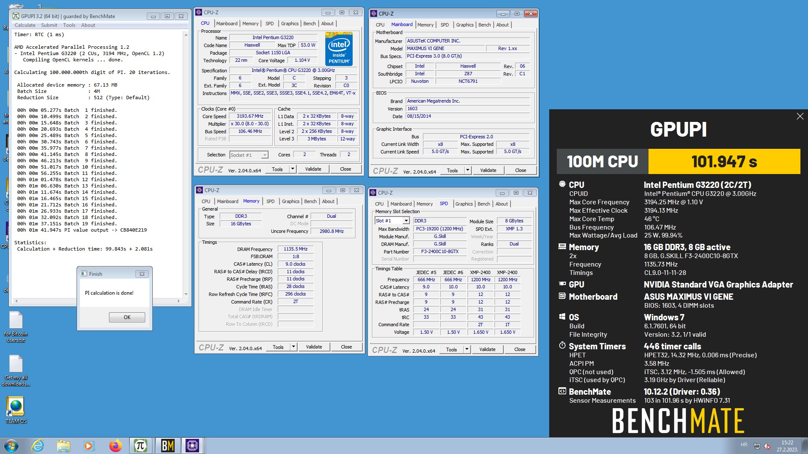Click Close button in Memory window
Image resolution: width=808 pixels, height=454 pixels.
[x=346, y=347]
